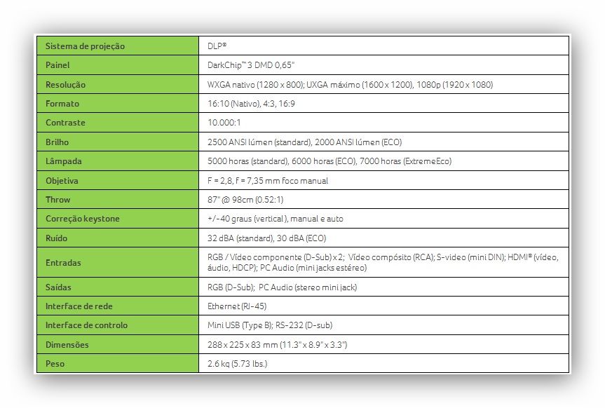Screen dimensions: 605x408
Task: Click '288 x 225 x 83 mm' dimensions value
Action: [x=243, y=345]
